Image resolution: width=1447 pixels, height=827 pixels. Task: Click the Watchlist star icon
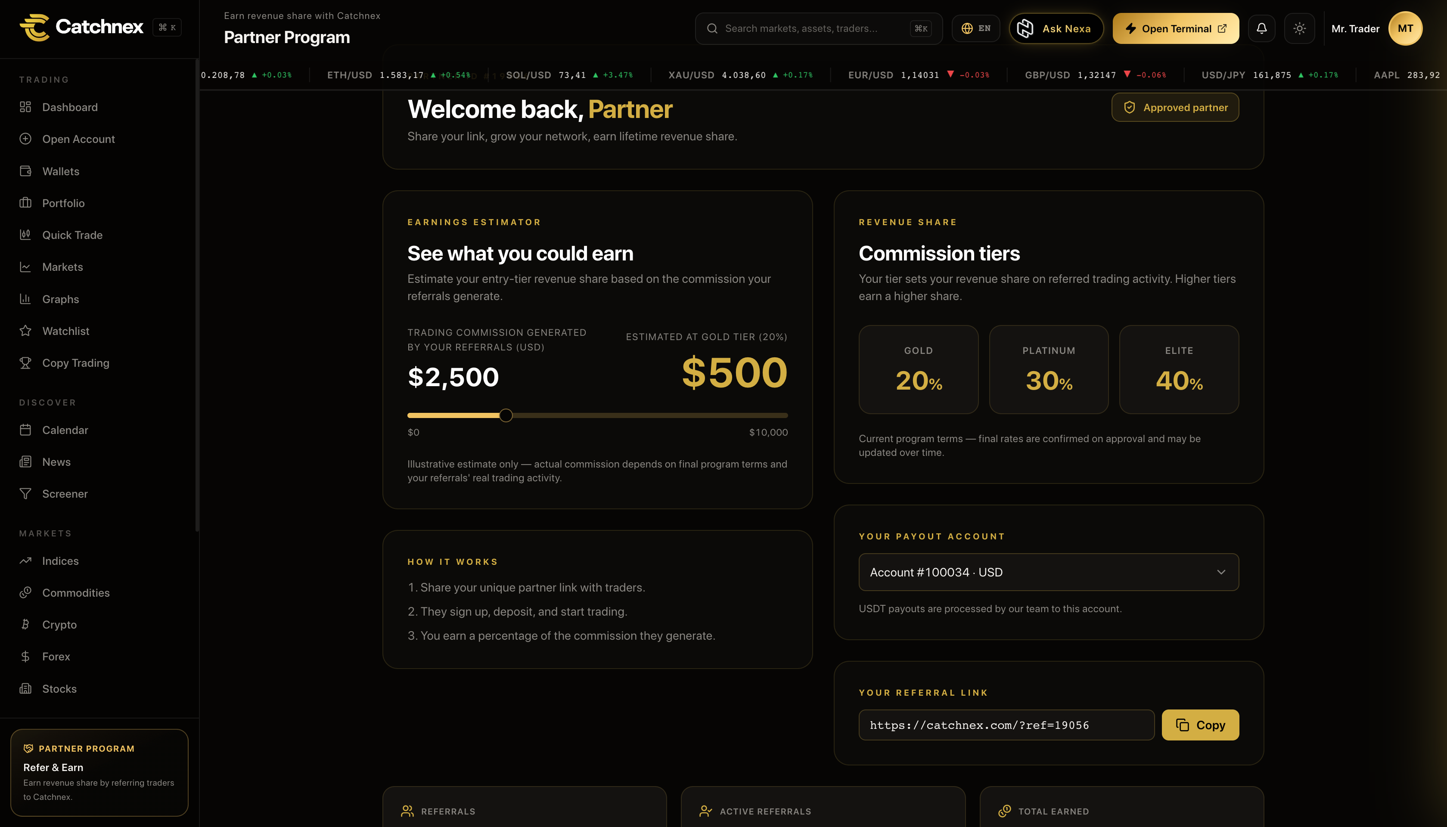pyautogui.click(x=25, y=331)
